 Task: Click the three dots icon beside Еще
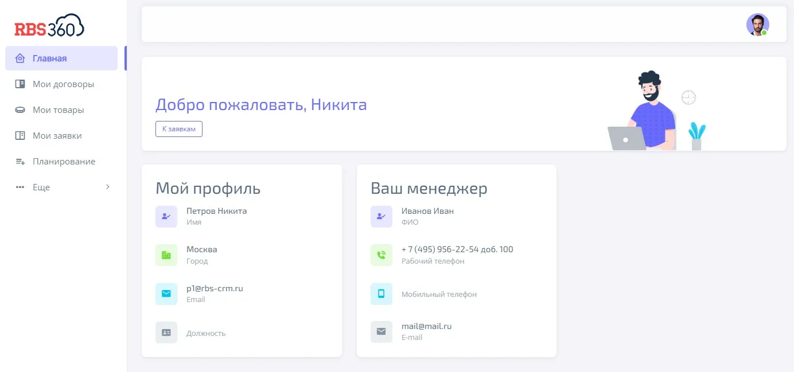[20, 187]
